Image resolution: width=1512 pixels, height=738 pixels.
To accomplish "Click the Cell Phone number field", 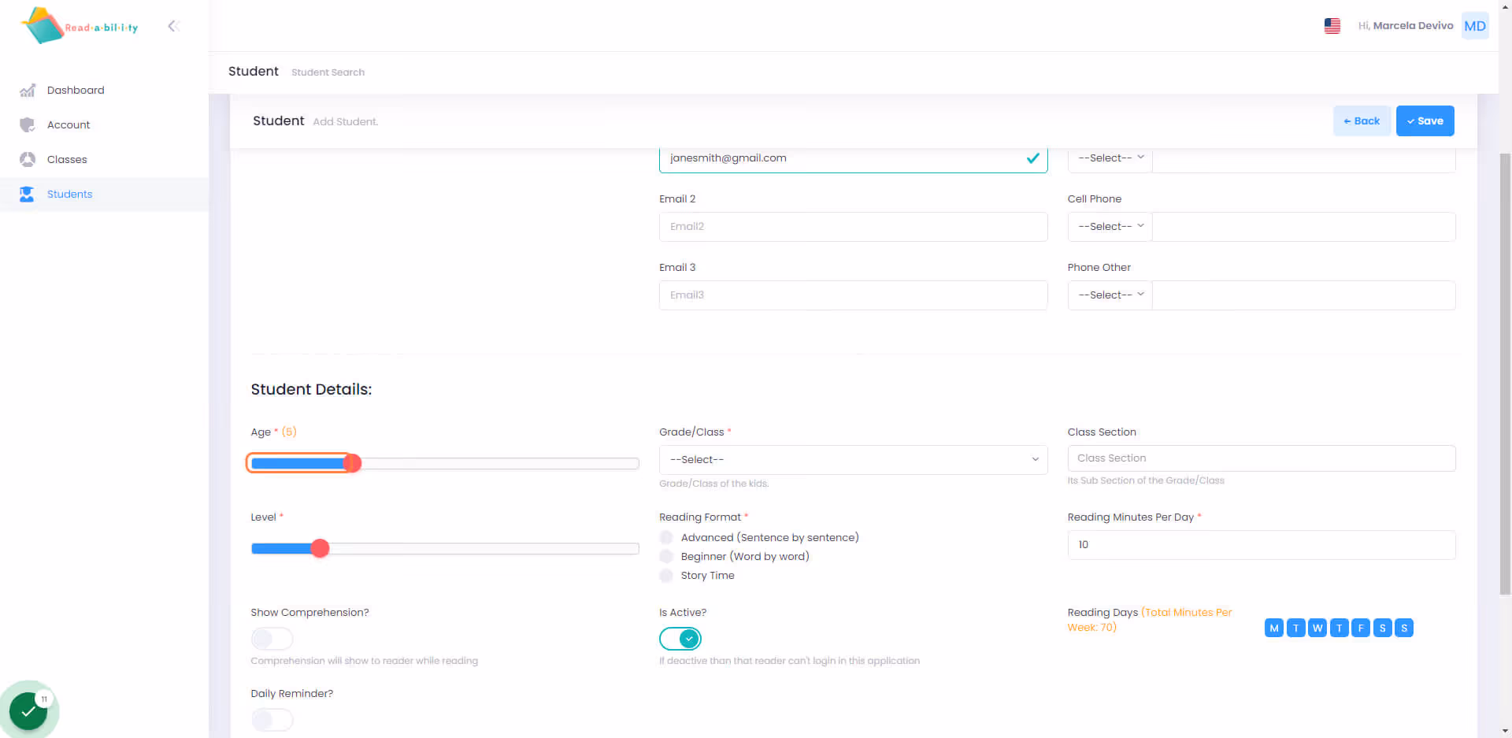I will point(1303,227).
